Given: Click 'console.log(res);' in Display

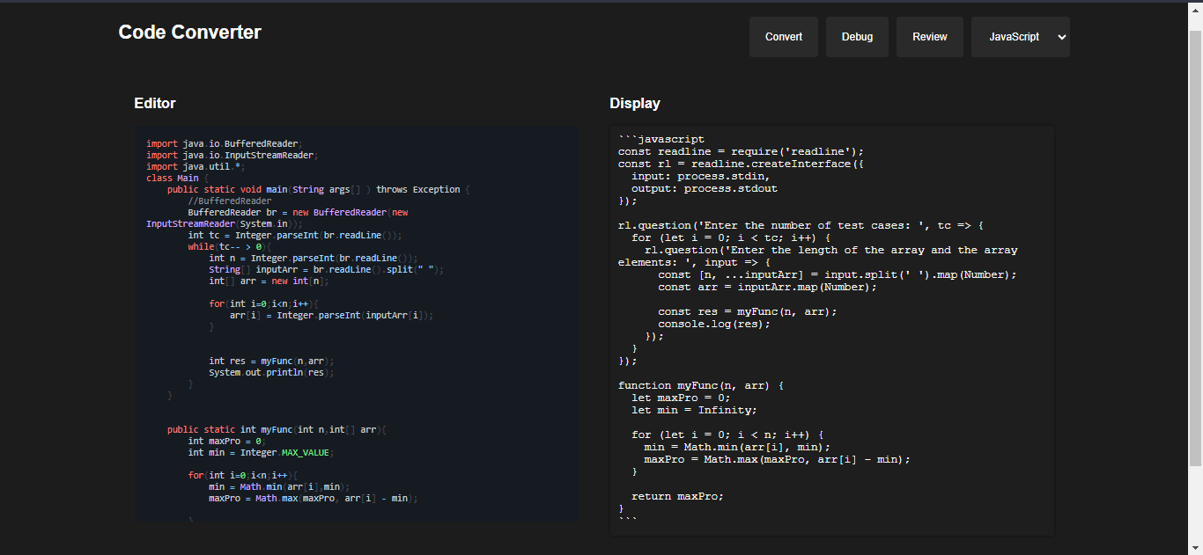Looking at the screenshot, I should [x=714, y=324].
